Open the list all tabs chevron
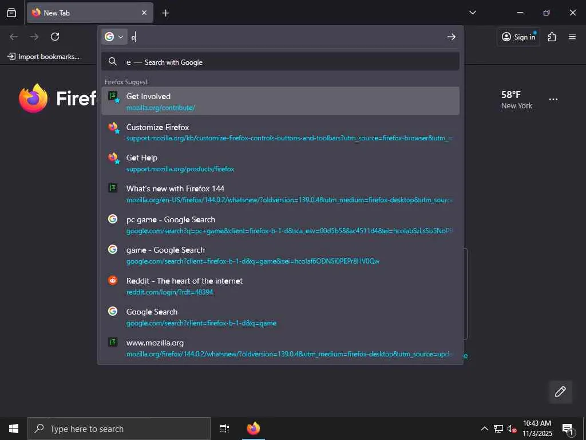 coord(472,13)
